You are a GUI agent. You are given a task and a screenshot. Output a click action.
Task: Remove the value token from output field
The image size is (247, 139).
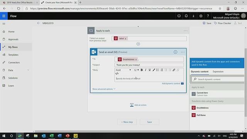click(125, 39)
